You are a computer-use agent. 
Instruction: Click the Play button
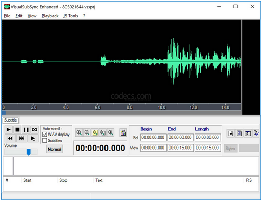[x=8, y=129]
